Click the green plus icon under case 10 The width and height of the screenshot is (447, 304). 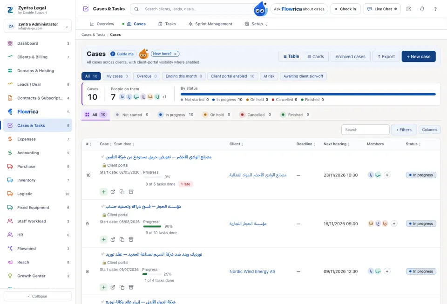103,192
